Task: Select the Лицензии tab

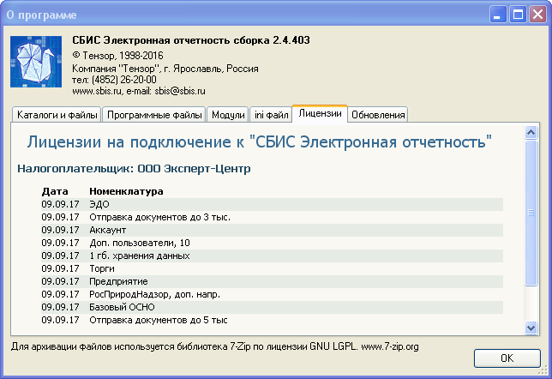Action: click(320, 113)
